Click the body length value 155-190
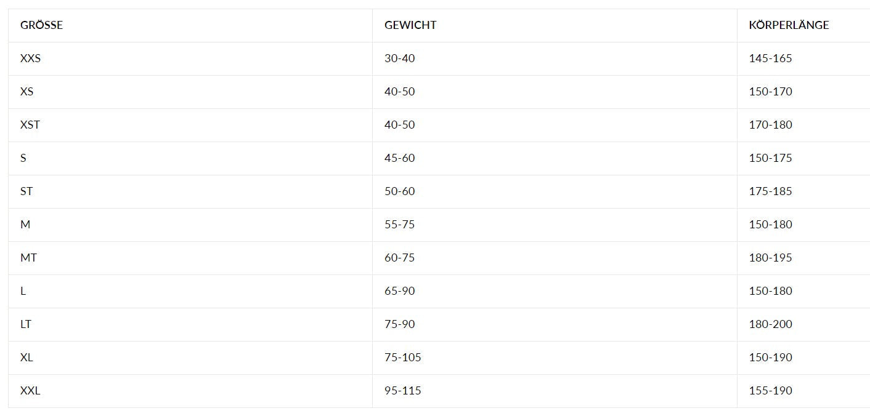The height and width of the screenshot is (416, 870). 770,391
